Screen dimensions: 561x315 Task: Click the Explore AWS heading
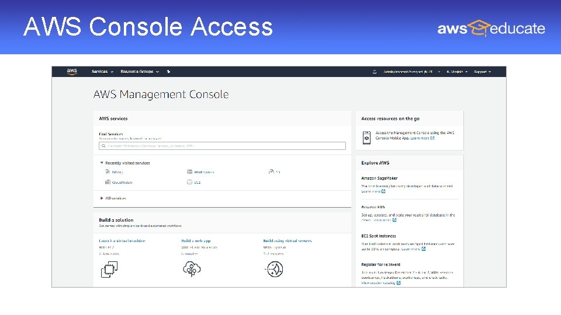(375, 163)
